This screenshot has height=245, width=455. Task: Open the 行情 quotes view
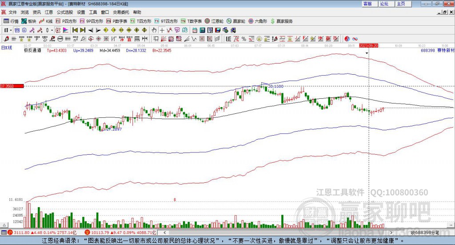[x=11, y=21]
